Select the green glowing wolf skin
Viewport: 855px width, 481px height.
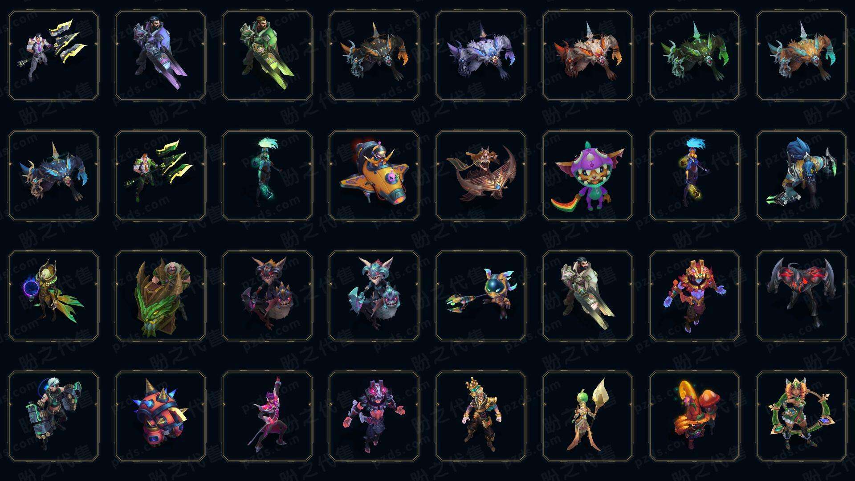(695, 56)
